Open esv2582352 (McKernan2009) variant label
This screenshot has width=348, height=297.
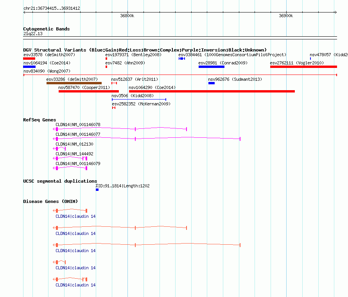click(141, 104)
